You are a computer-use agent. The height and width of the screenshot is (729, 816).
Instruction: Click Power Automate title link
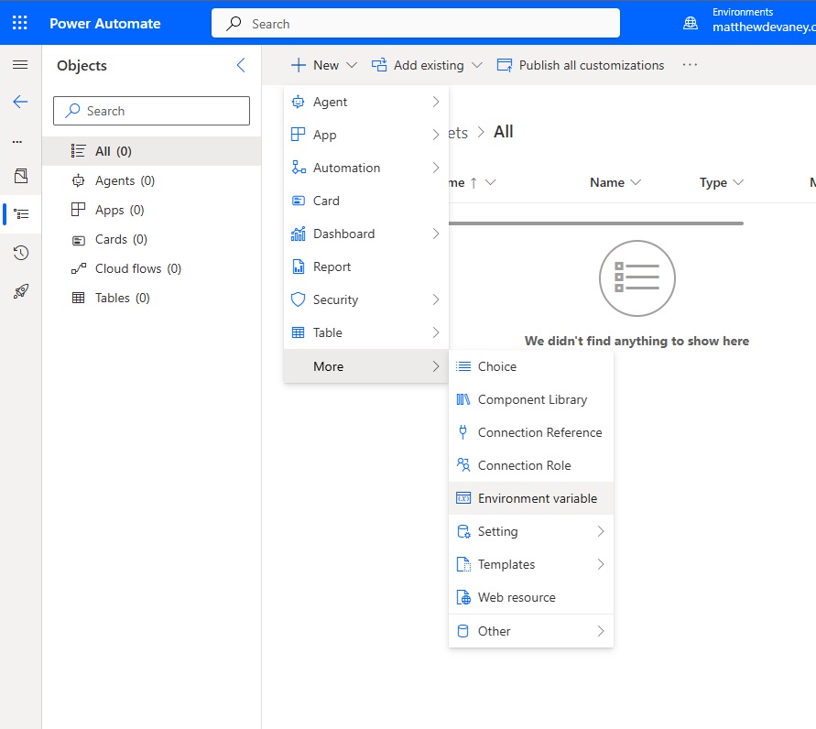click(x=105, y=24)
